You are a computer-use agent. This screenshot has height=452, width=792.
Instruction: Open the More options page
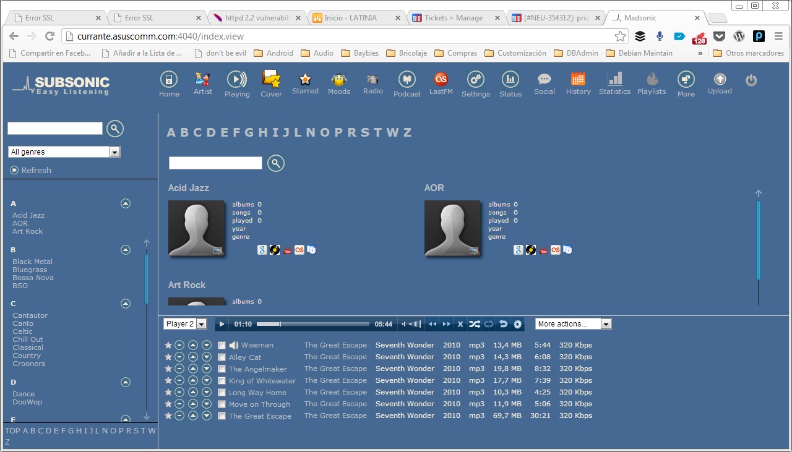pyautogui.click(x=686, y=84)
